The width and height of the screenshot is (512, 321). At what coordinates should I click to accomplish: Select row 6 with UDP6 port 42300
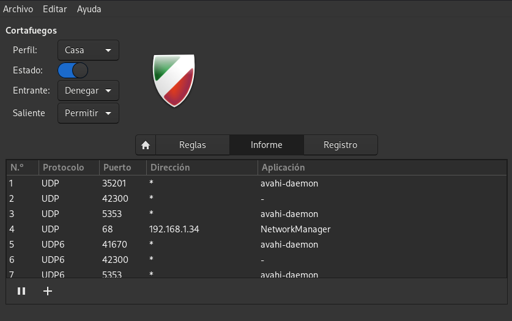click(x=256, y=260)
